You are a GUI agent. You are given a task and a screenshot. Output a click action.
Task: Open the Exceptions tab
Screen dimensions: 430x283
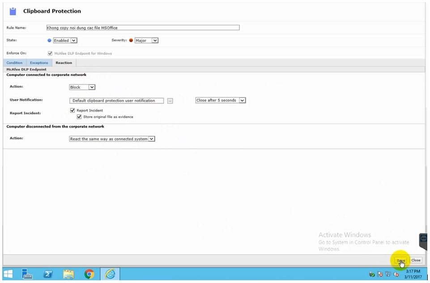point(39,63)
